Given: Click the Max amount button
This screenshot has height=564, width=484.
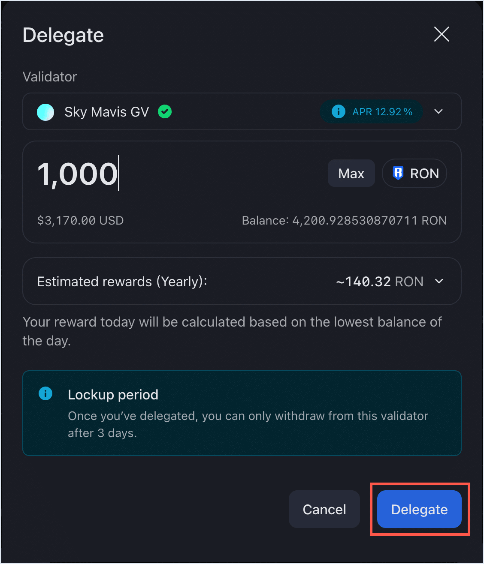Looking at the screenshot, I should click(351, 173).
